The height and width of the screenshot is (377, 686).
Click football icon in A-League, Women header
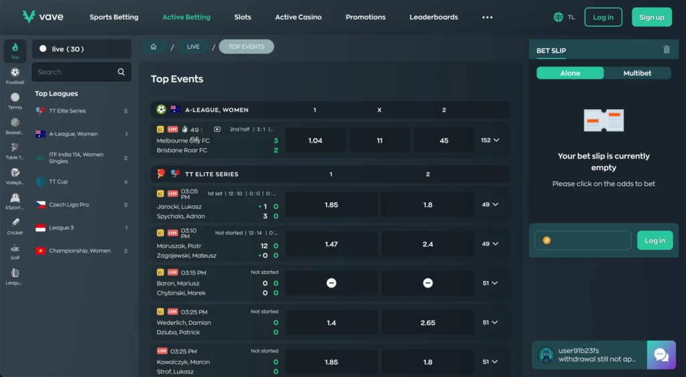pos(161,109)
